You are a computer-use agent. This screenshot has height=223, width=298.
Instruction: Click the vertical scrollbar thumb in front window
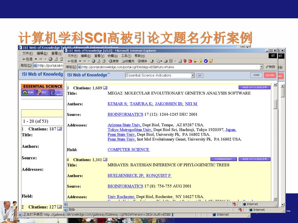click(275, 104)
